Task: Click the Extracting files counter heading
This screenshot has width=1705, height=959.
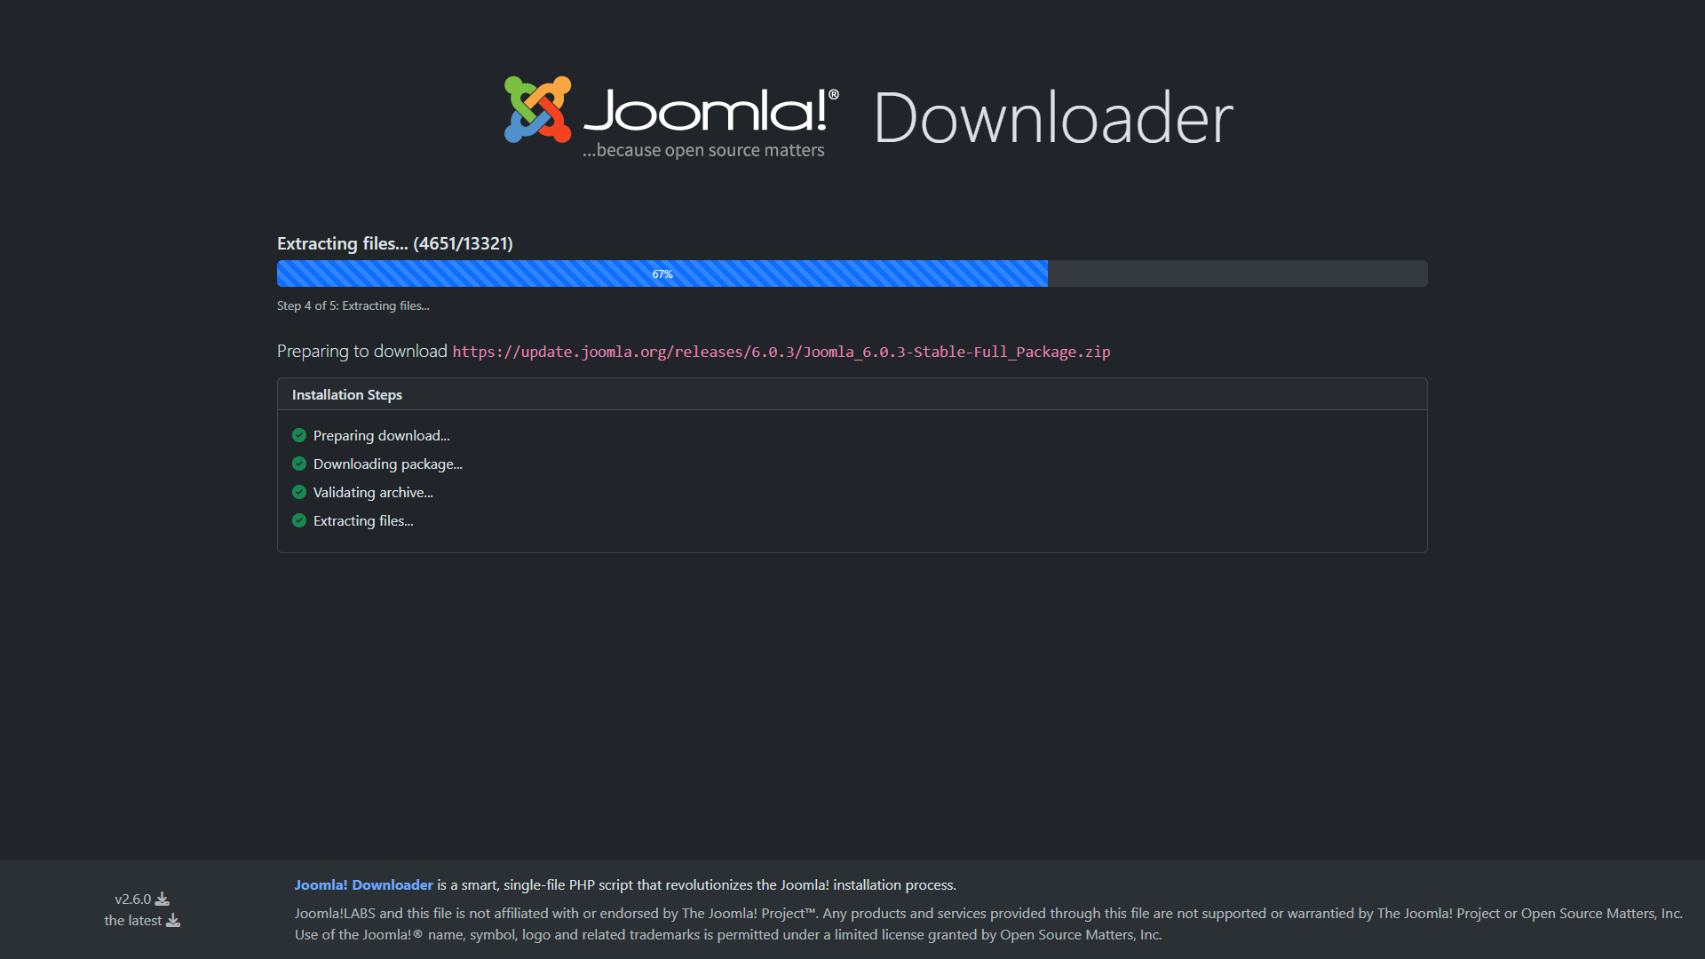Action: (394, 243)
